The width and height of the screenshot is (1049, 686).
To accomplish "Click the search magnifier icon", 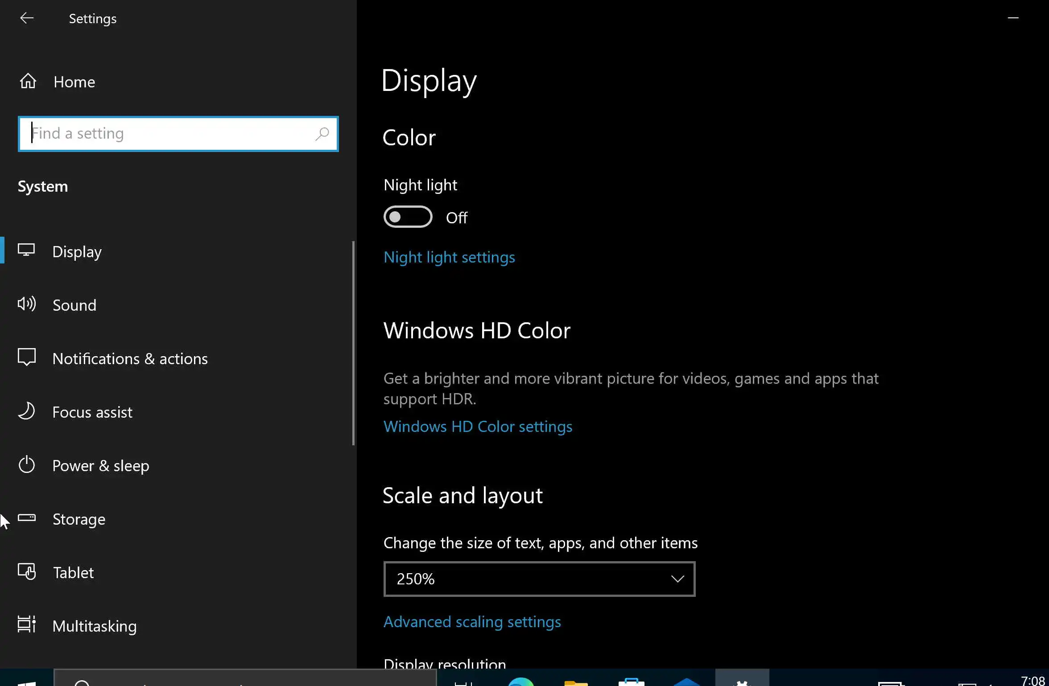I will tap(322, 134).
